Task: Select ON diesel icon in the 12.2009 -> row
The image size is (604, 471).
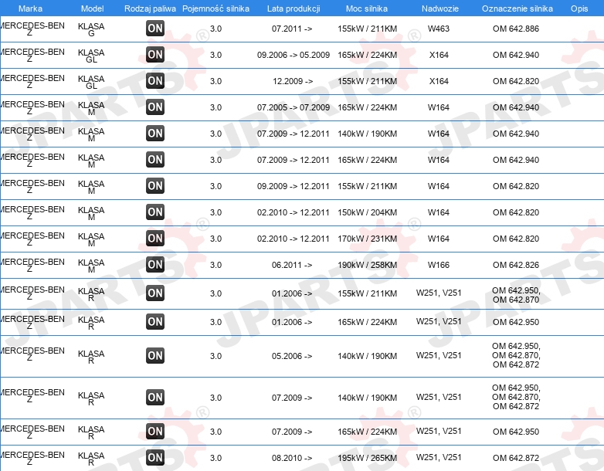Action: (155, 80)
